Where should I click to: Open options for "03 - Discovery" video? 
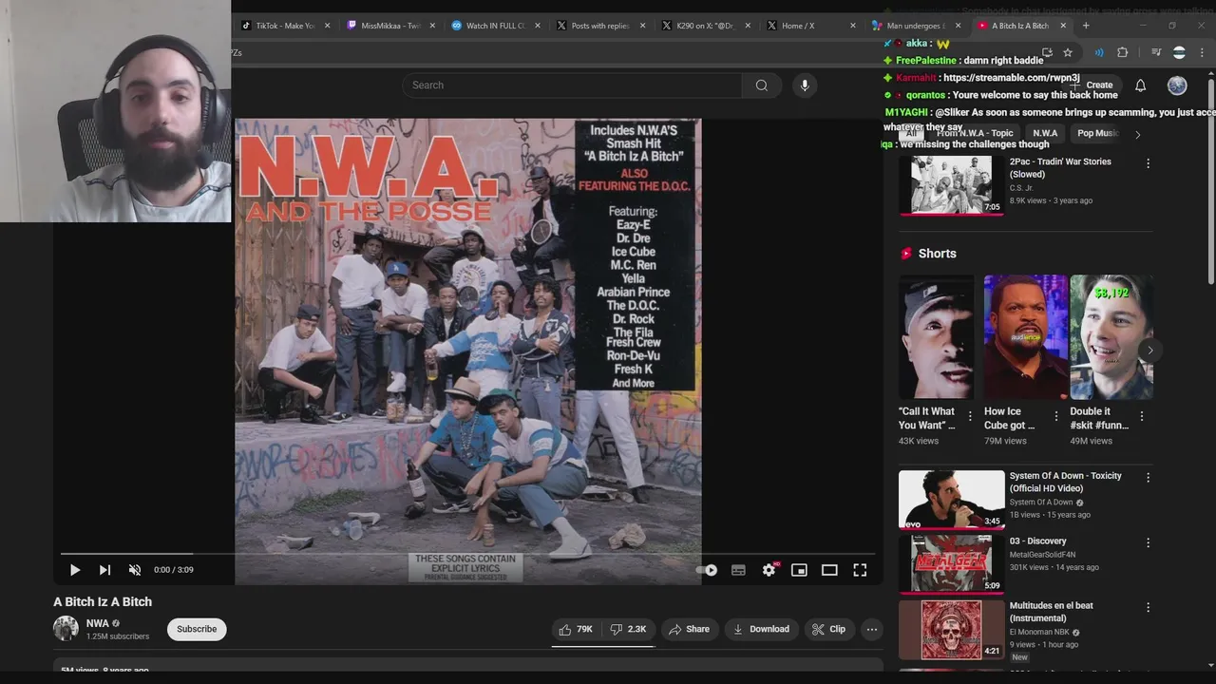click(x=1148, y=542)
